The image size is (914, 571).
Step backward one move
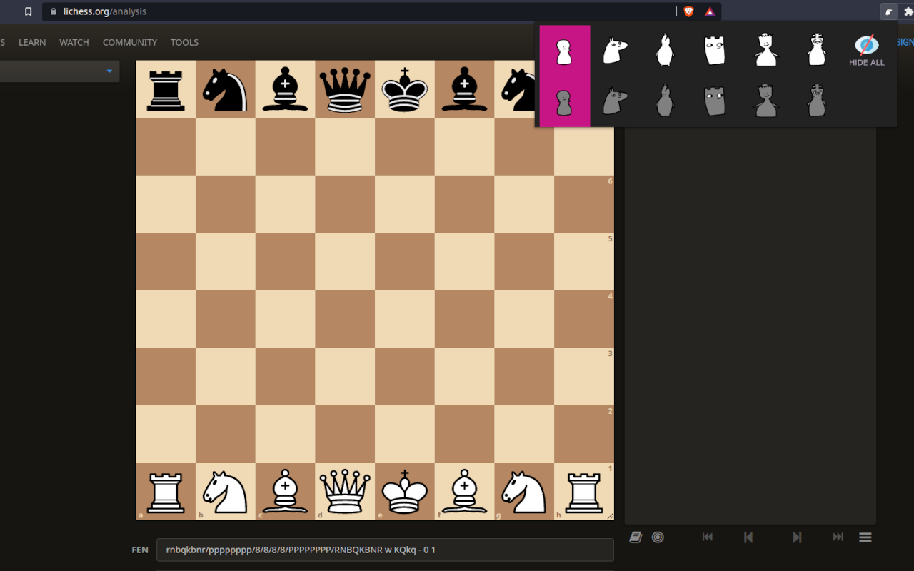pyautogui.click(x=748, y=537)
